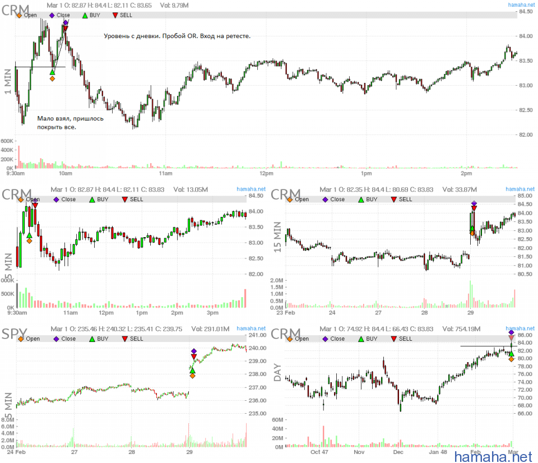Select the green buy marker on CRM DAY chart

coord(511,354)
